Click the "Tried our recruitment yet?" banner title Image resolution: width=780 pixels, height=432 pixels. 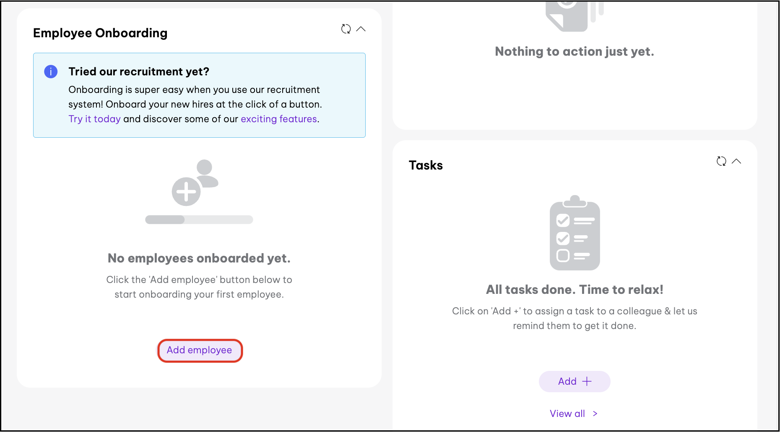139,72
